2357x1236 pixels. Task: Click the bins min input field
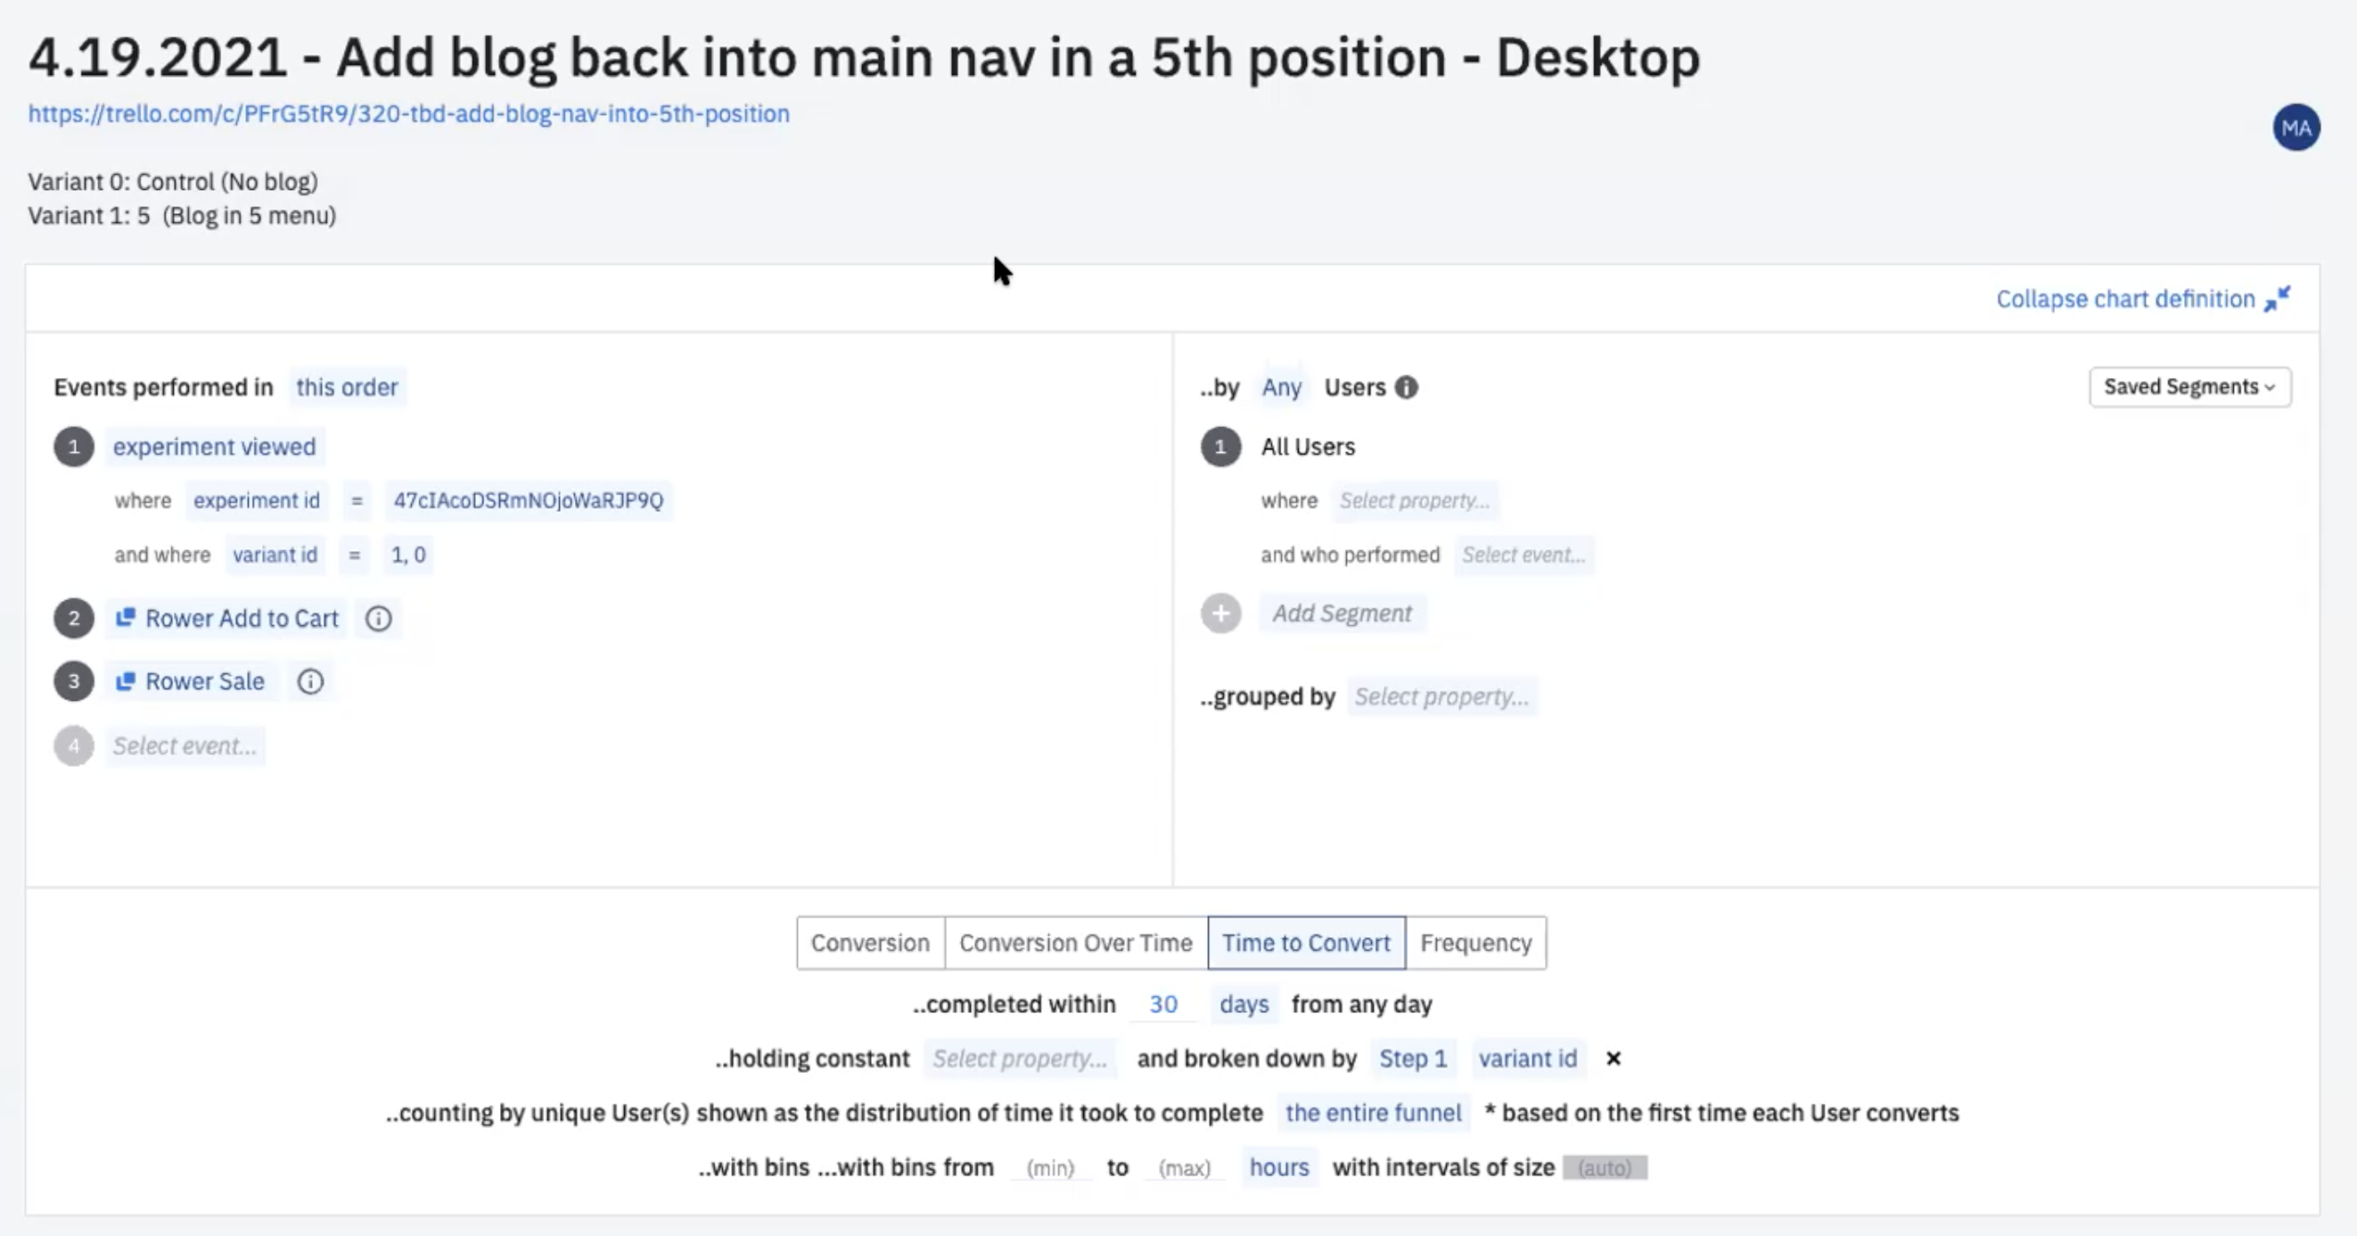point(1049,1168)
